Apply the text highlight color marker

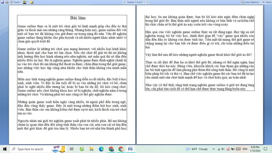coord(25,2)
